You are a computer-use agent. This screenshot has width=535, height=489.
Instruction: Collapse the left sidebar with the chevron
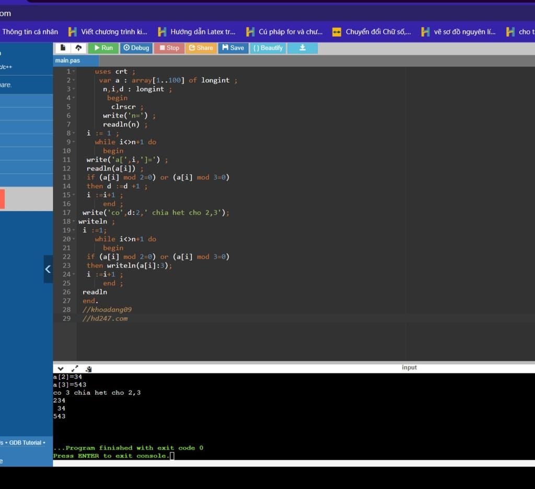48,269
